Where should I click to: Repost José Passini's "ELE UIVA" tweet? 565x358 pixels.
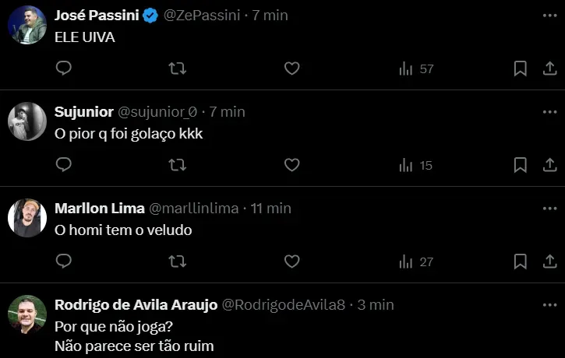[178, 68]
